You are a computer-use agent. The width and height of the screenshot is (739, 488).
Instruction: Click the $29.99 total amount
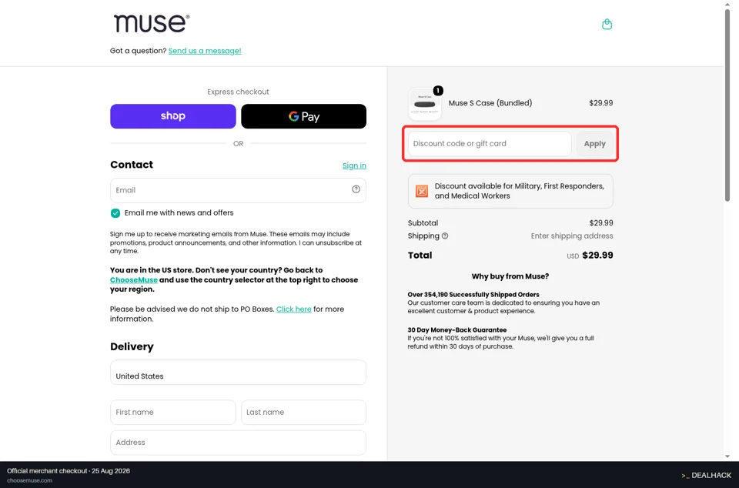597,256
